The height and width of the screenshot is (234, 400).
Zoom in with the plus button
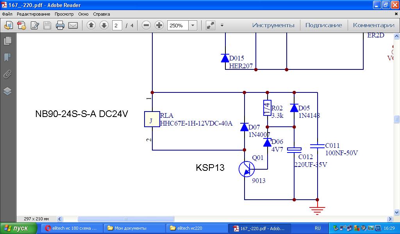(x=159, y=25)
